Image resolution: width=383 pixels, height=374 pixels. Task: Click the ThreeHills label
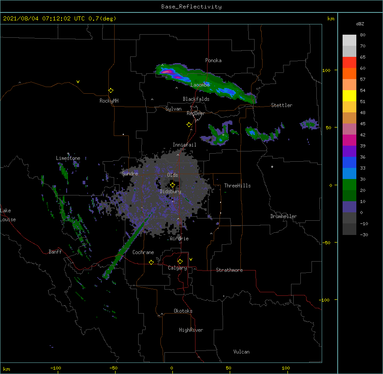coord(237,186)
